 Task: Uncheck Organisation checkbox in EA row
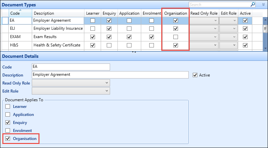coord(176,21)
